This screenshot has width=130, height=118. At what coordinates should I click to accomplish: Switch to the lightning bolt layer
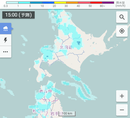click(5, 40)
